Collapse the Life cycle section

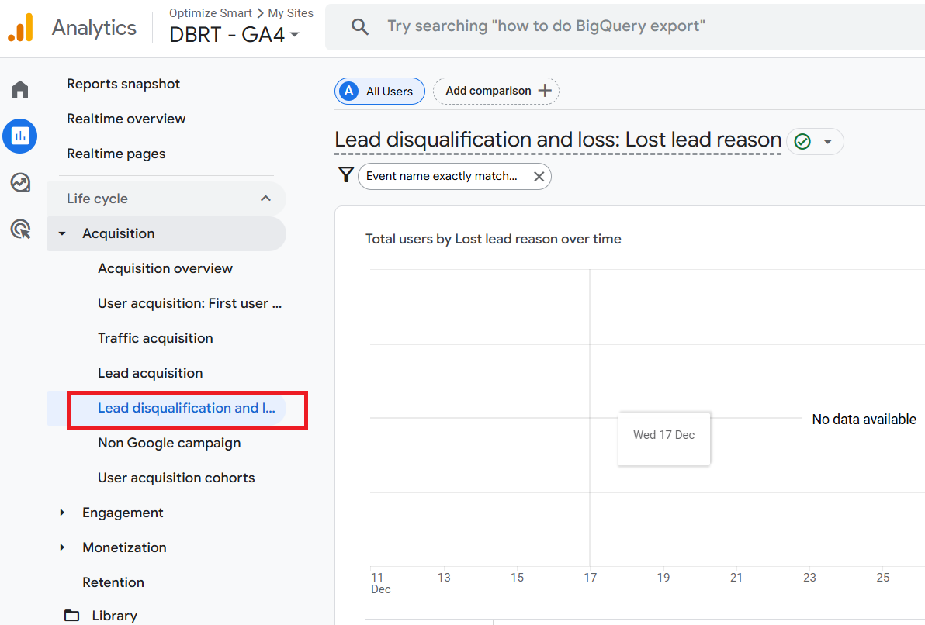[x=265, y=199]
